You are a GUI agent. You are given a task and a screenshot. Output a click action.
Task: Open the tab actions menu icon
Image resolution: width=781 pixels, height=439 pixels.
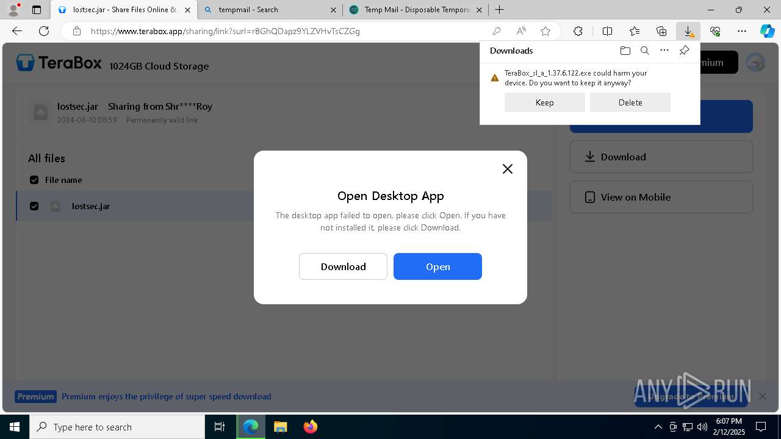tap(37, 10)
